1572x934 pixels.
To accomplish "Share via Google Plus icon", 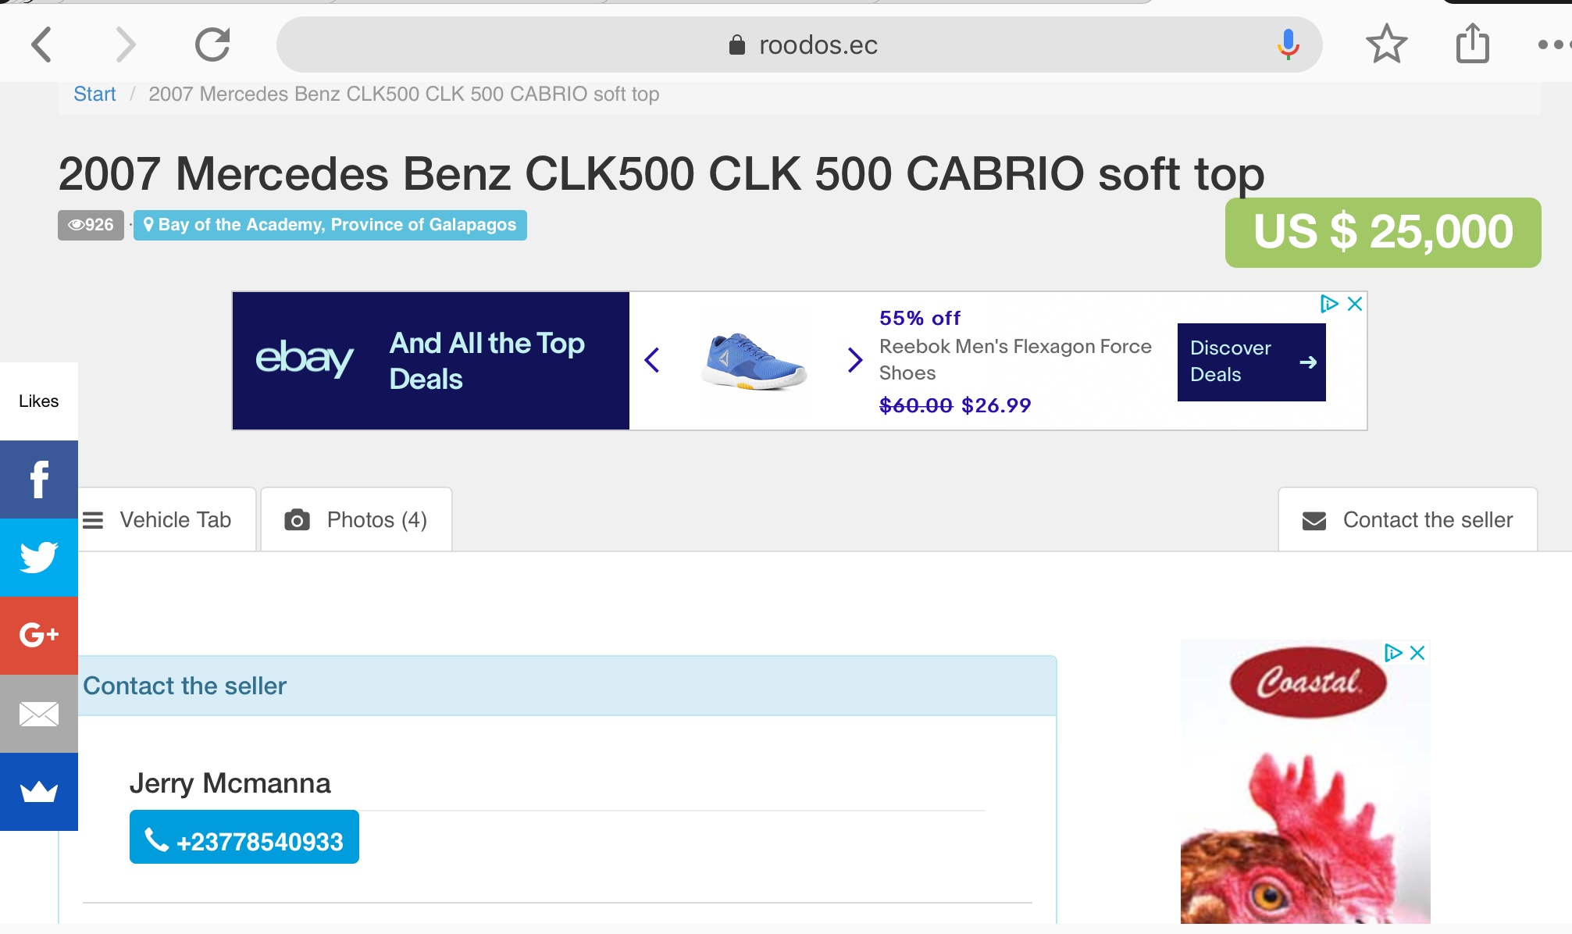I will (x=39, y=635).
